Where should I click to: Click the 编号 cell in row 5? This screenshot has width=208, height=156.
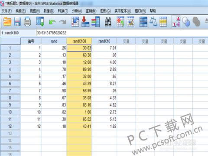click(x=31, y=76)
